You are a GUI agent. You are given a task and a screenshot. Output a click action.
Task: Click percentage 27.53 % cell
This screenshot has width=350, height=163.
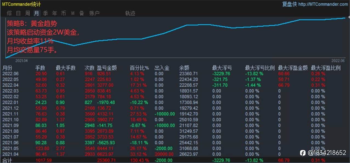pyautogui.click(x=138, y=114)
